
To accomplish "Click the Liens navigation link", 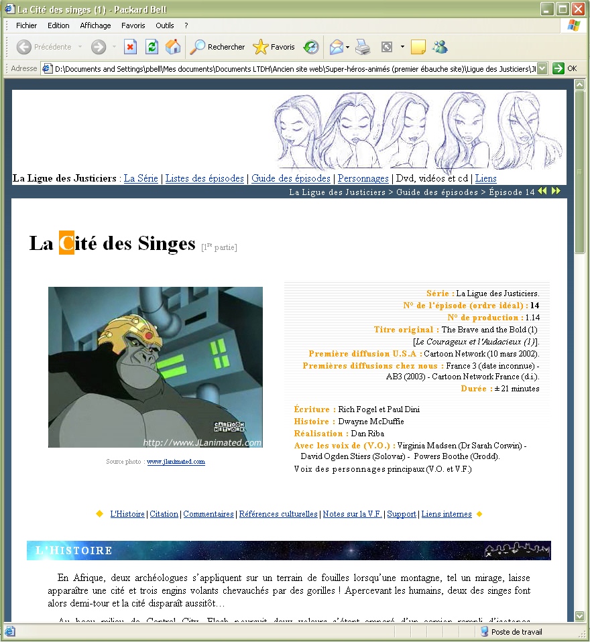I will point(486,178).
